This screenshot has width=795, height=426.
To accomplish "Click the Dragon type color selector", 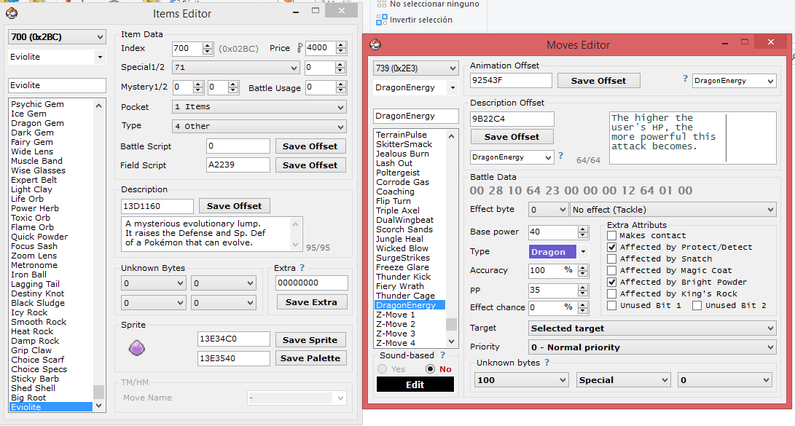I will tap(558, 252).
